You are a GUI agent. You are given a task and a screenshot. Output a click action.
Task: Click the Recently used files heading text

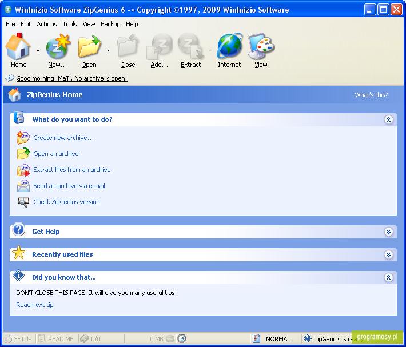(x=62, y=254)
